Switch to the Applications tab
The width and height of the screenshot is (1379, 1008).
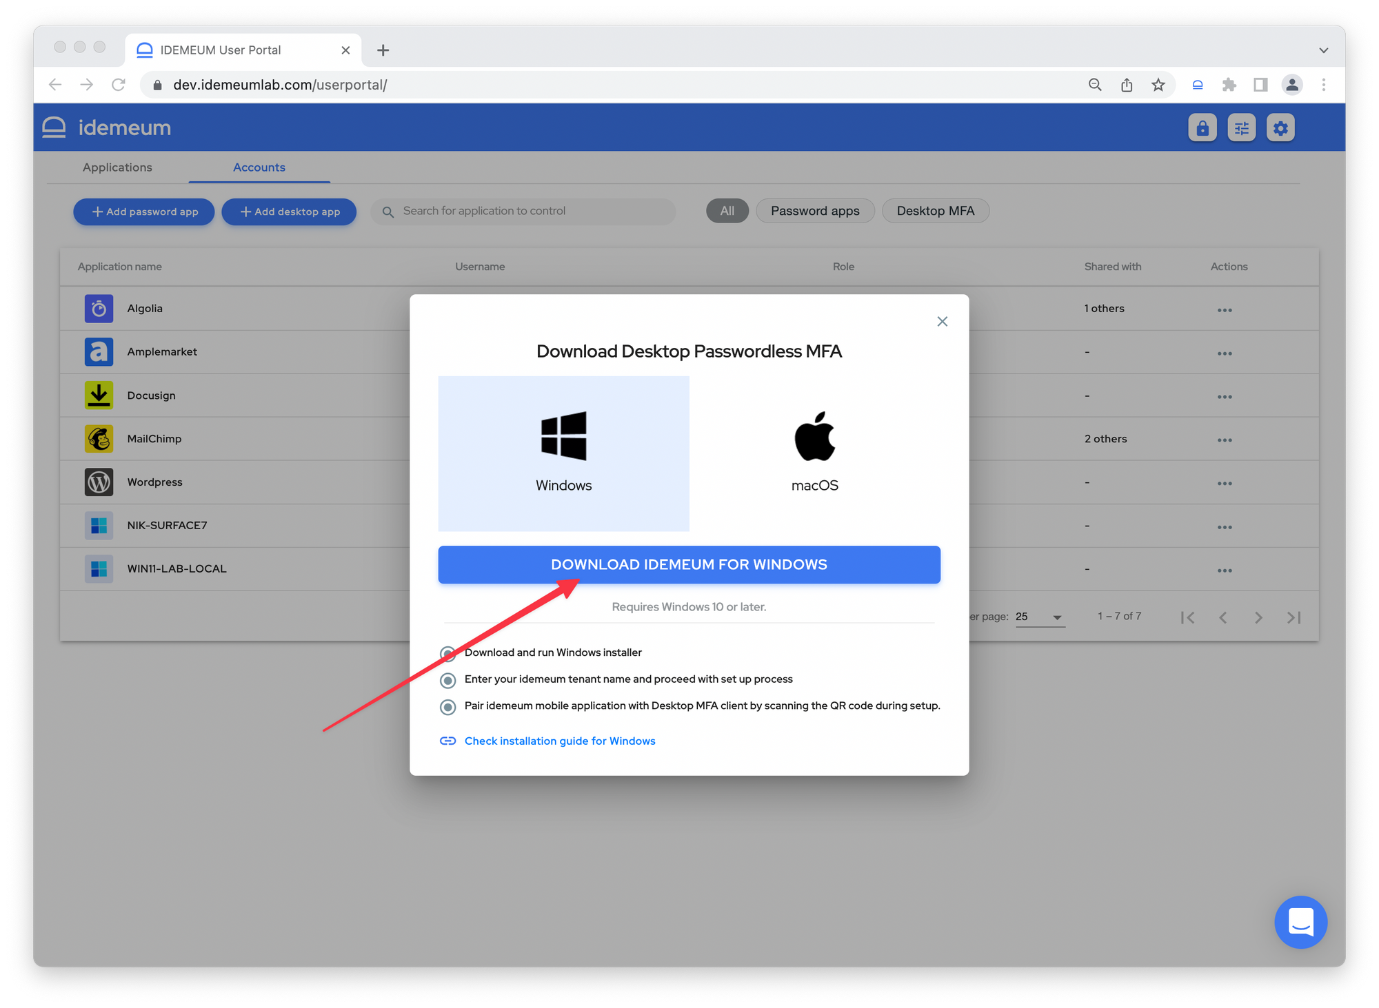click(117, 167)
